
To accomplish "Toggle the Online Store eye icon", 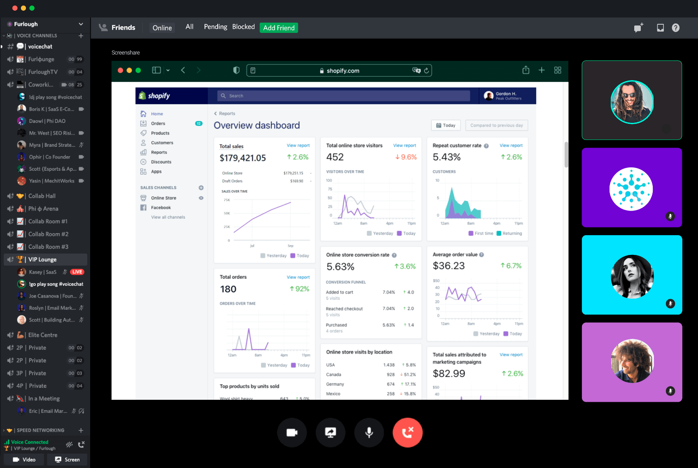I will pos(201,198).
